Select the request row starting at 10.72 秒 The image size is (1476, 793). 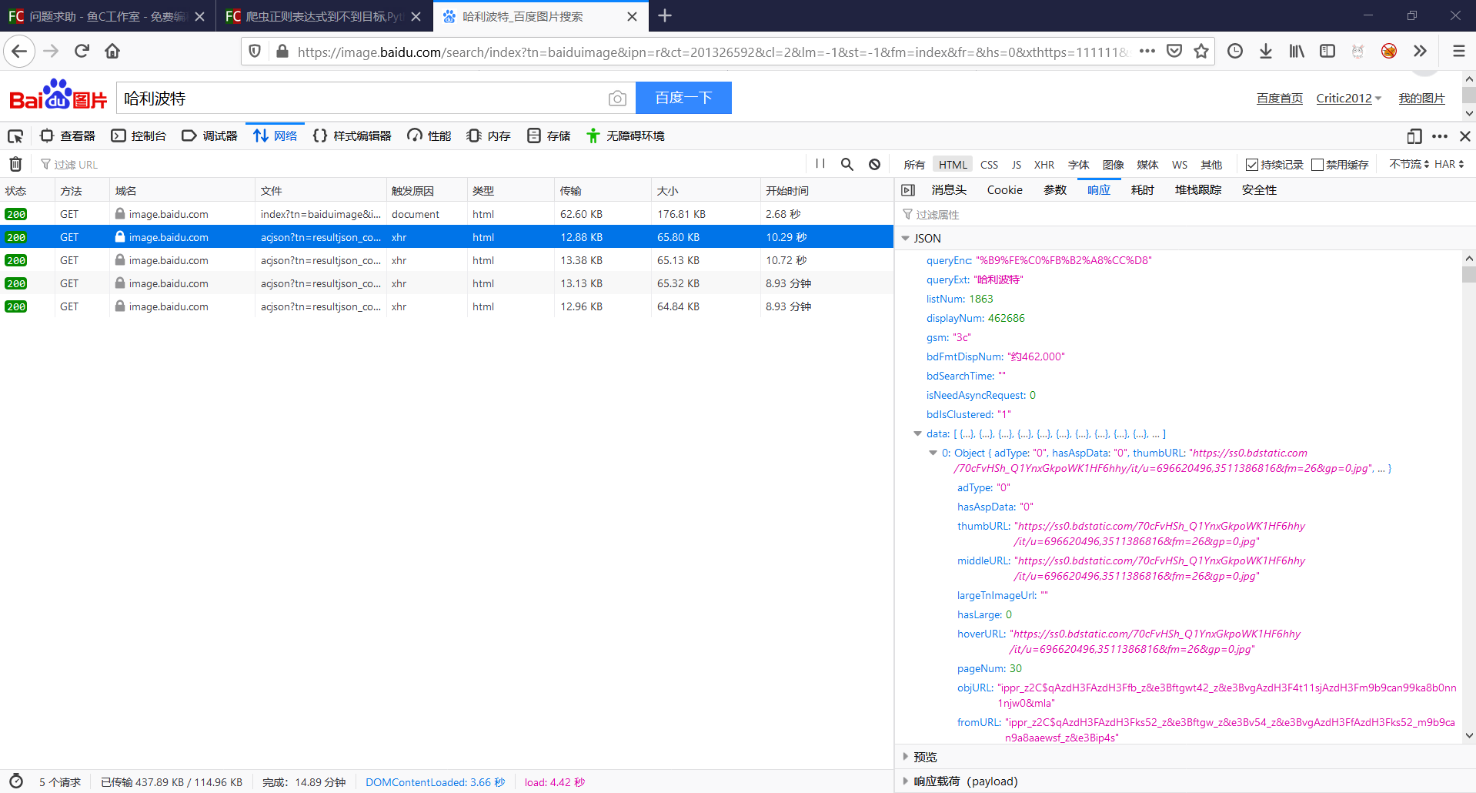coord(446,260)
